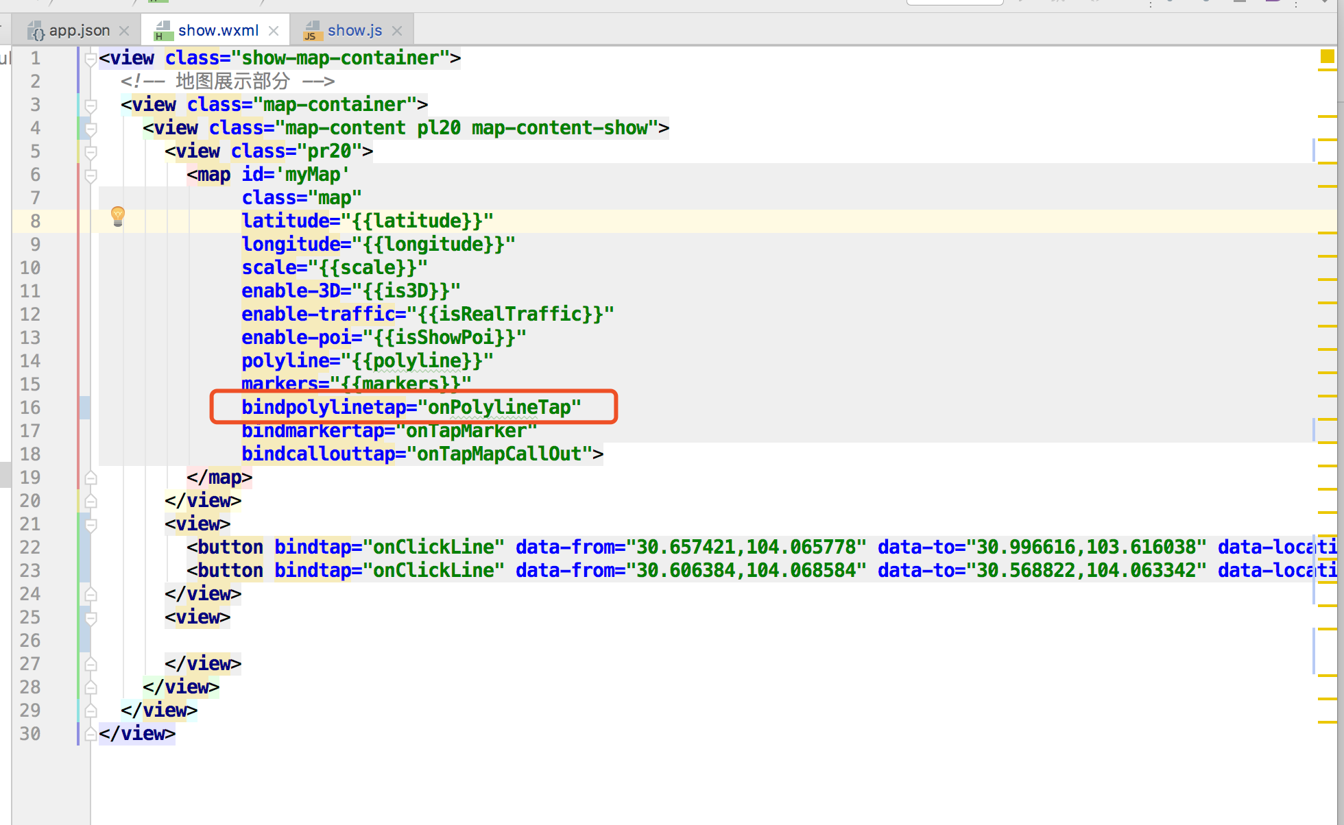1344x825 pixels.
Task: Fold the map element at line 6
Action: pos(90,175)
